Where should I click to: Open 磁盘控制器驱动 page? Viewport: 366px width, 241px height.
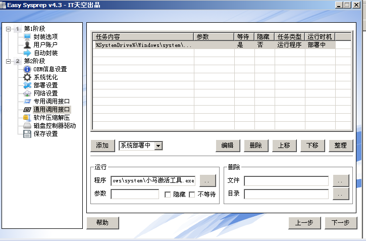pyautogui.click(x=55, y=126)
